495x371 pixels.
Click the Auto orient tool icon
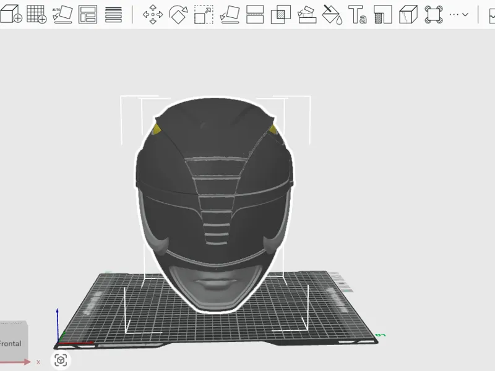click(x=62, y=14)
